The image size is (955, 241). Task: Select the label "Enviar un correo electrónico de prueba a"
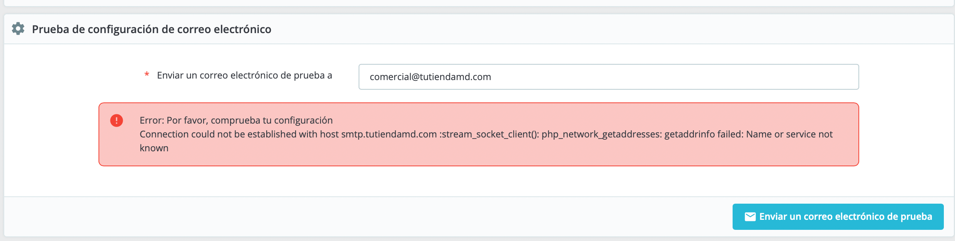click(x=244, y=75)
